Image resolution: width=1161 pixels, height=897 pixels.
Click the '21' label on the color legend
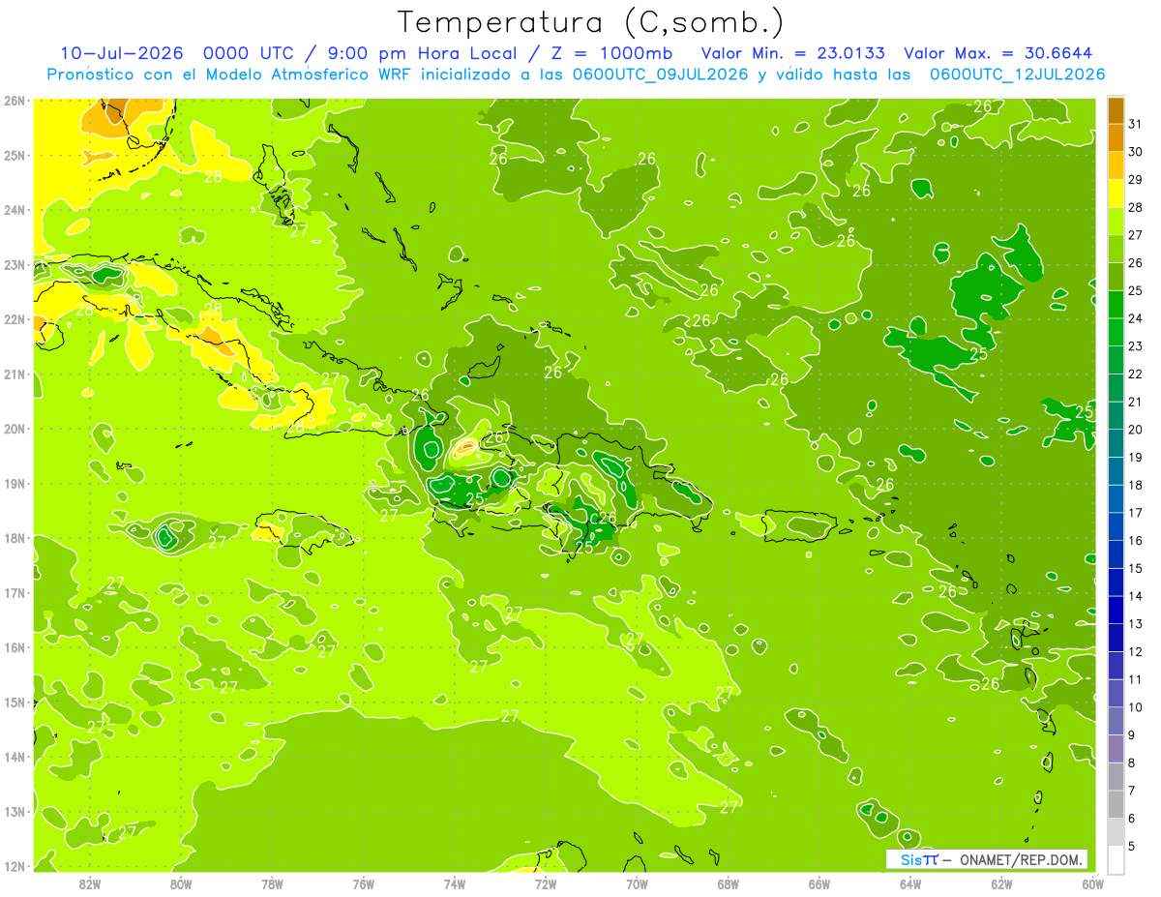(1135, 402)
